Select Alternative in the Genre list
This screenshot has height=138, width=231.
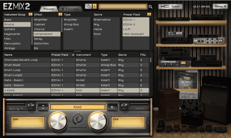(106, 20)
